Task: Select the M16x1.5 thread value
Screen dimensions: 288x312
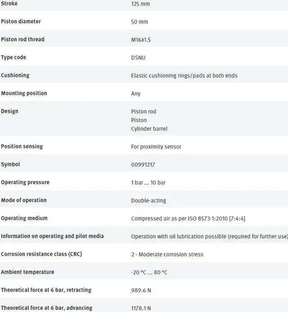Action: (x=141, y=40)
